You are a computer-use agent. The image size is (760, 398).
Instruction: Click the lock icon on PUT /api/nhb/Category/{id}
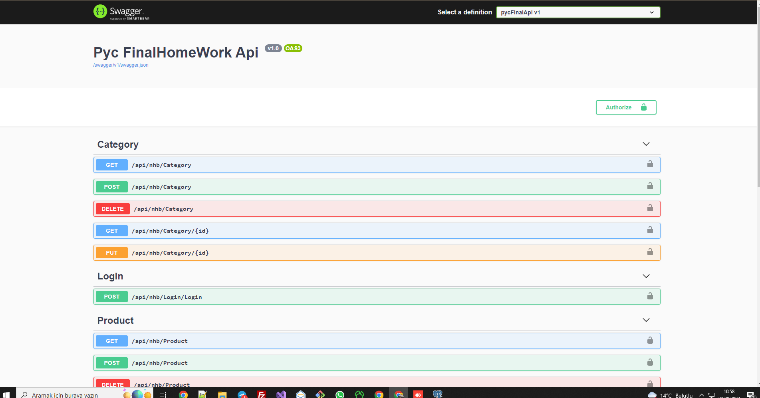[650, 252]
